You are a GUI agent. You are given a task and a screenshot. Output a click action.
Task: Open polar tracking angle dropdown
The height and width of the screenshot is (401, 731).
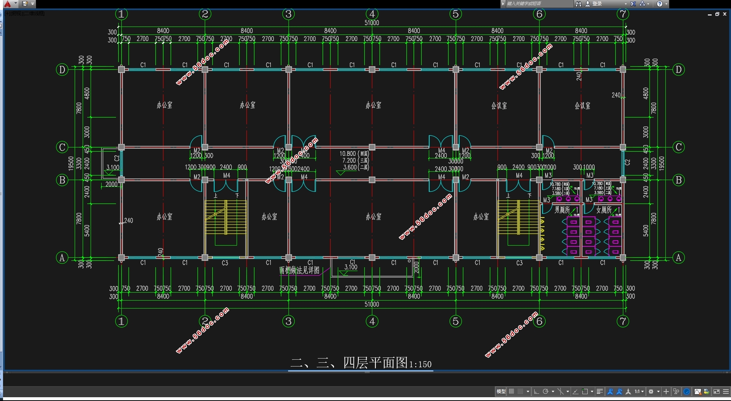coord(553,392)
